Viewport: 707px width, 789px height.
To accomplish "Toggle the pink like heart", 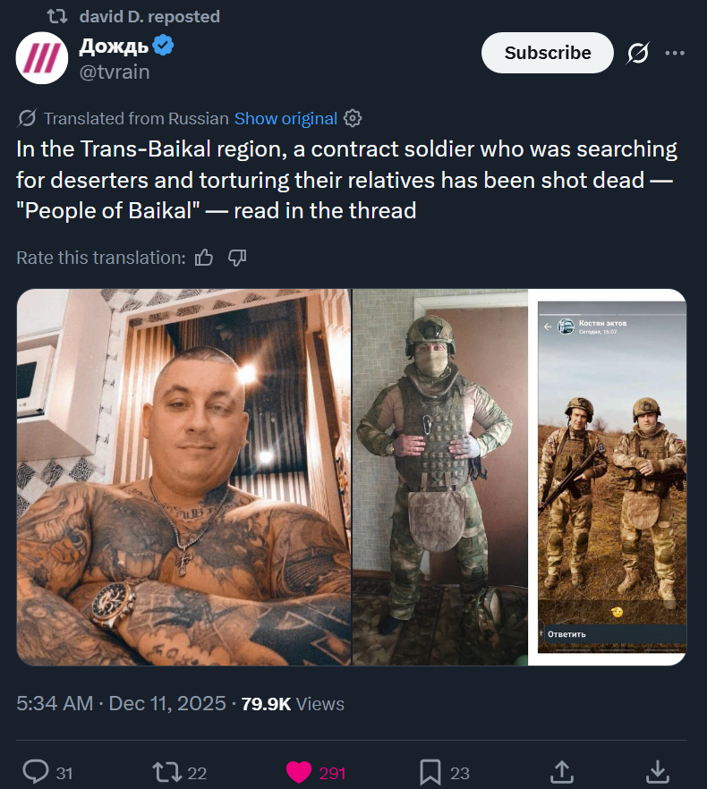I will coord(299,772).
